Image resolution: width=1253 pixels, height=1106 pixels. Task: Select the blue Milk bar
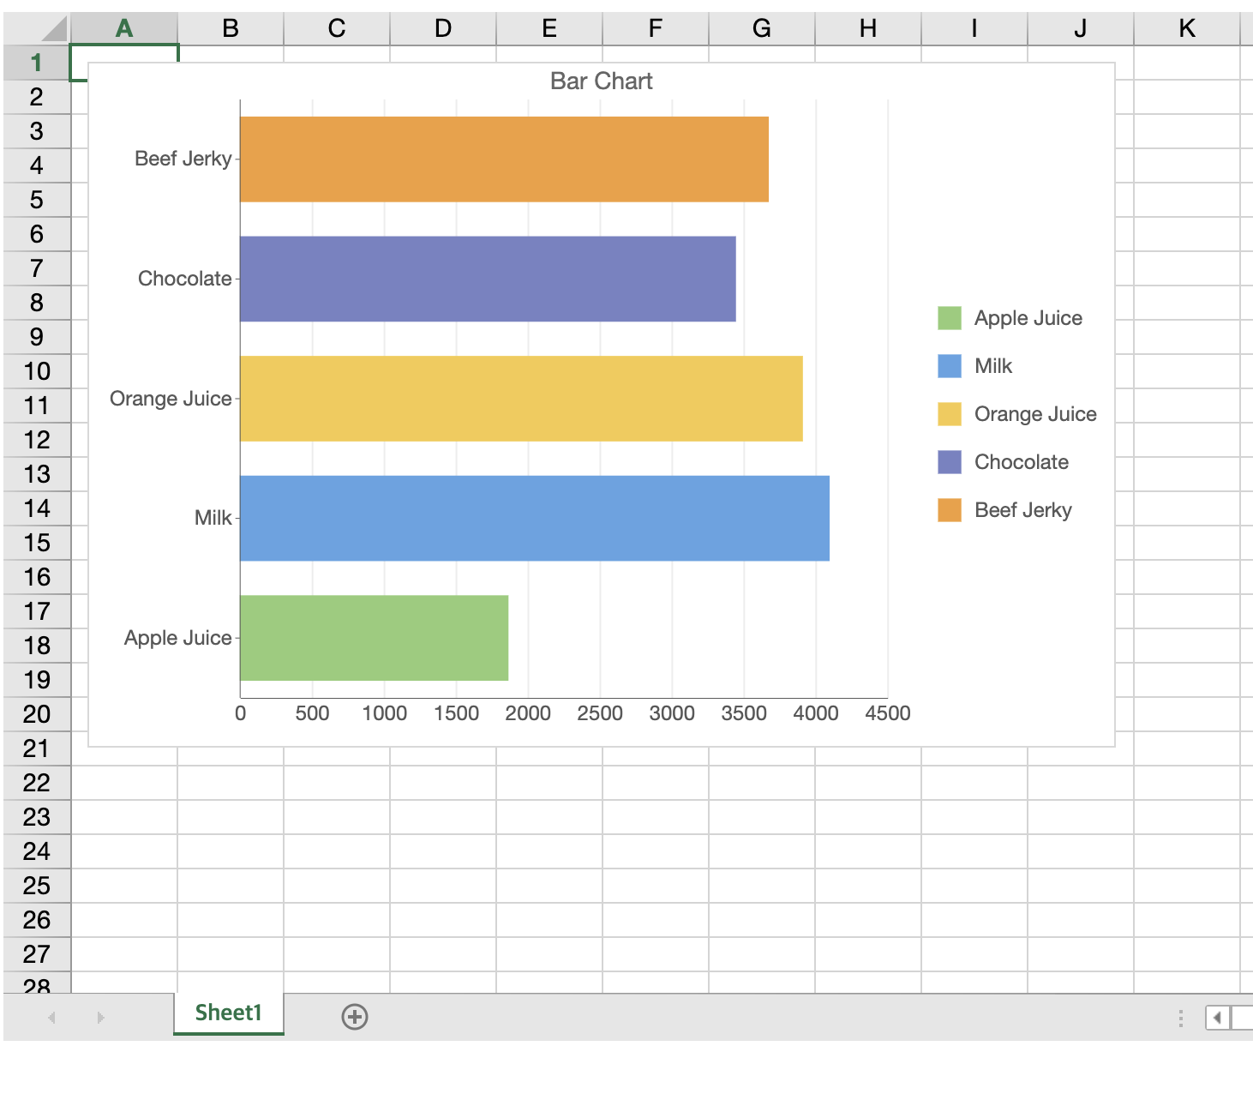pos(535,519)
